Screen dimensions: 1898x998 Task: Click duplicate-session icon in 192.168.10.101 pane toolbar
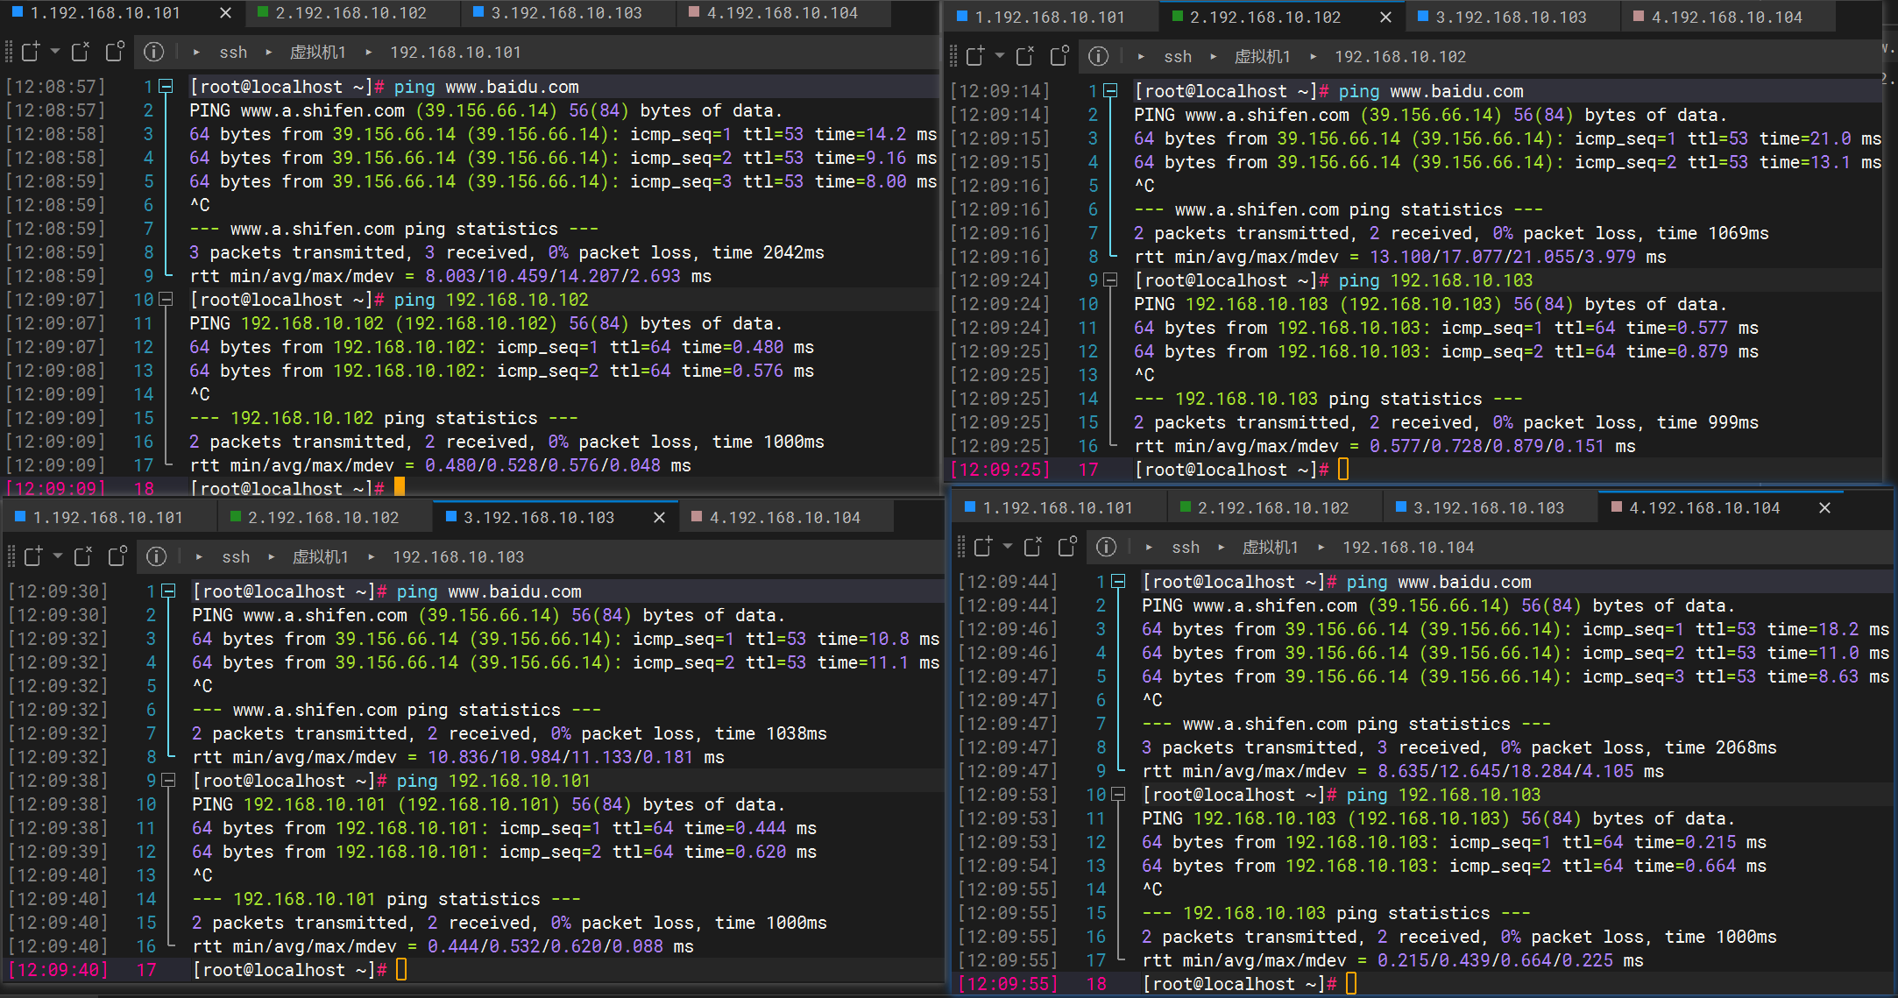point(115,53)
